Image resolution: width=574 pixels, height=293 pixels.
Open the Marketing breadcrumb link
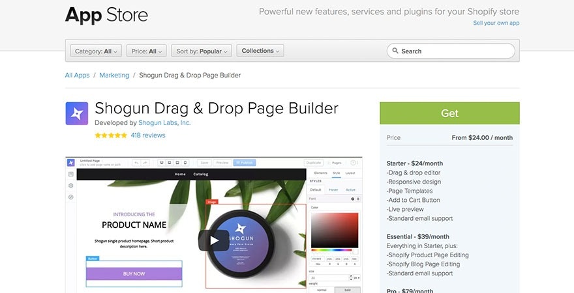tap(114, 76)
